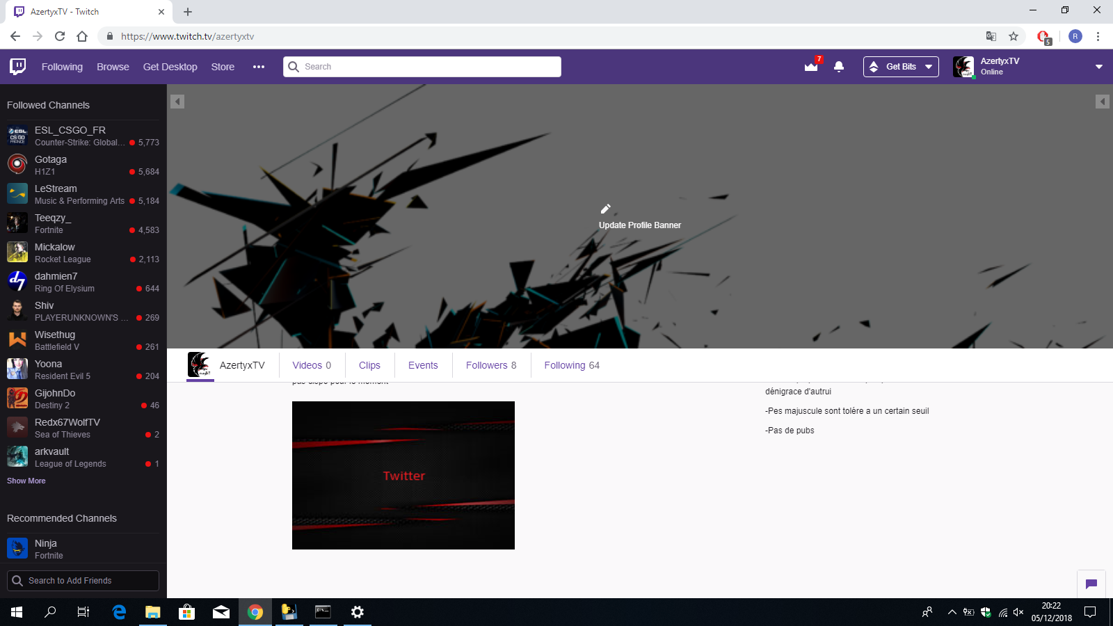Open the Browse page
Image resolution: width=1113 pixels, height=626 pixels.
pos(113,67)
